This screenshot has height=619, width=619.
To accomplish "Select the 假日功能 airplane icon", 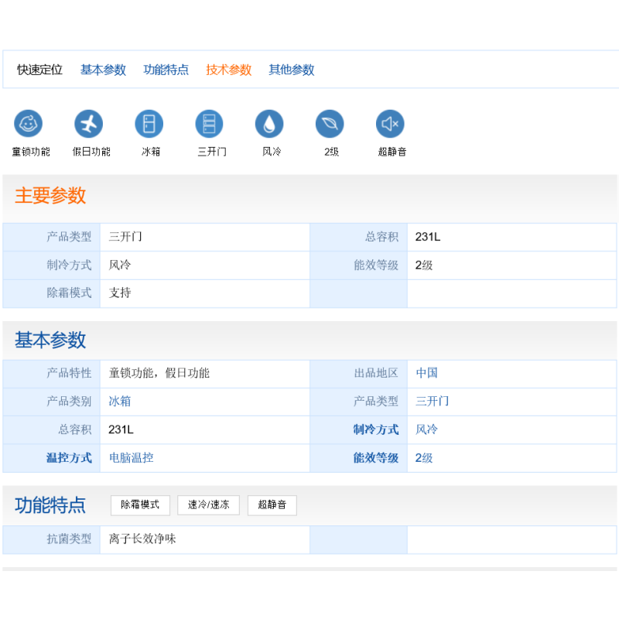I will tap(89, 124).
